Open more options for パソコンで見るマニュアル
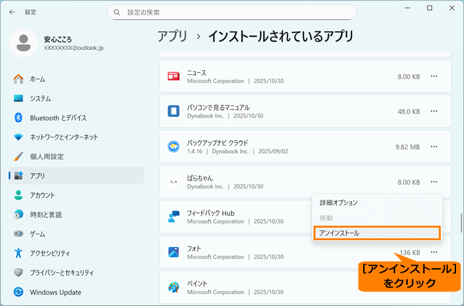The width and height of the screenshot is (464, 306). (434, 111)
